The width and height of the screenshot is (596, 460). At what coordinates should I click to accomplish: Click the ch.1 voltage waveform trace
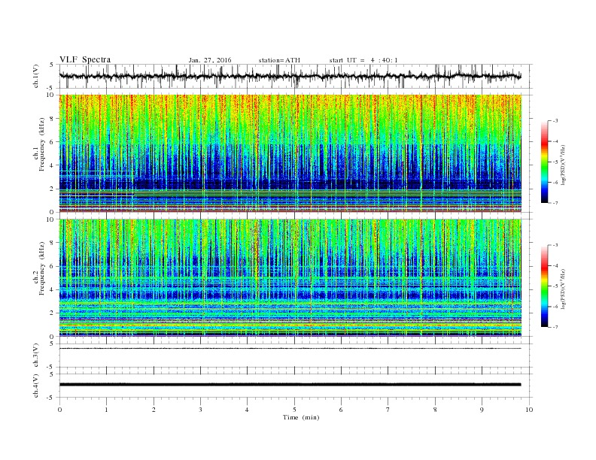290,76
